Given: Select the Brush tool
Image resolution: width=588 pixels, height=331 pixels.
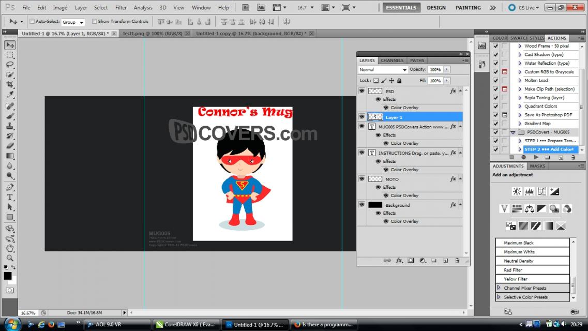Looking at the screenshot, I should [10, 116].
